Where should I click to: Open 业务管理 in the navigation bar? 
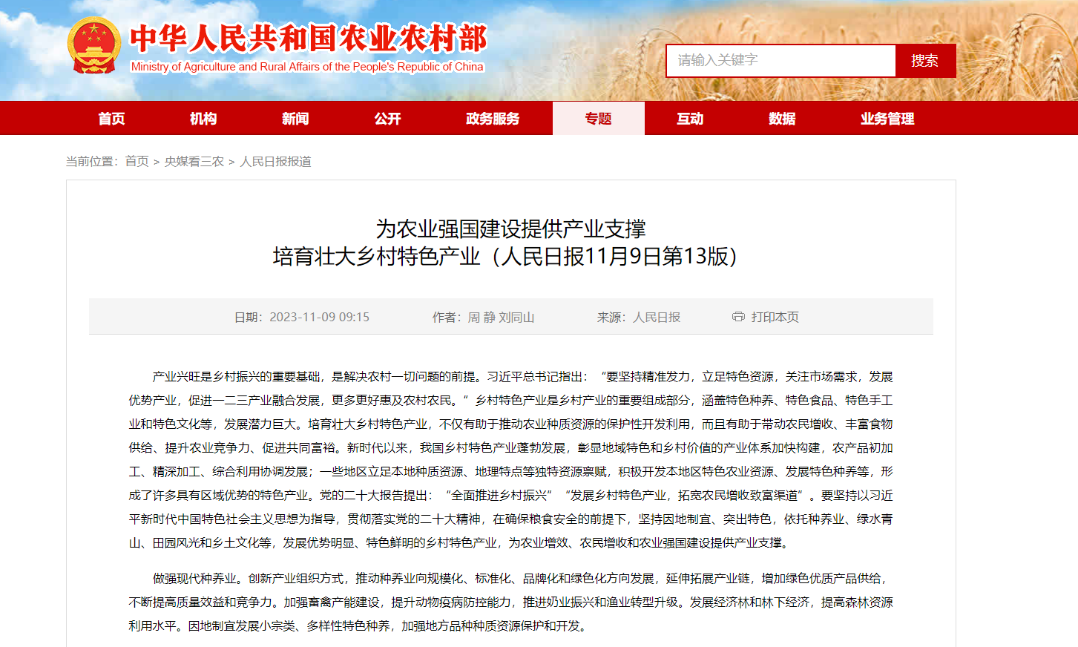887,119
